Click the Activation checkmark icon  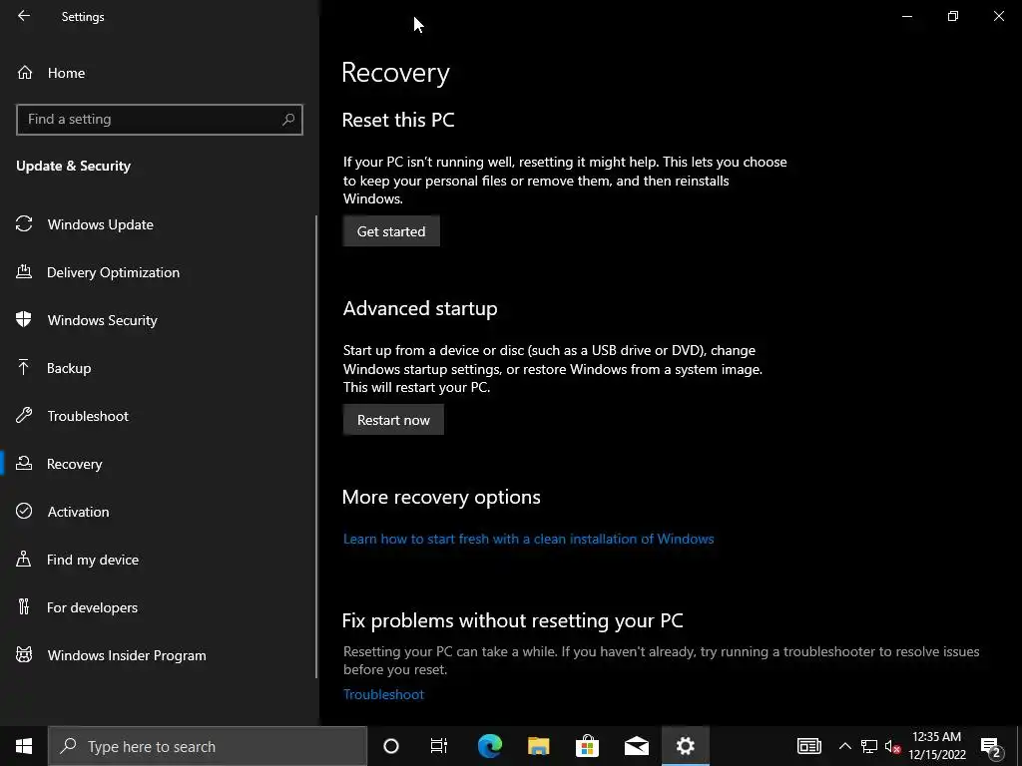(24, 511)
